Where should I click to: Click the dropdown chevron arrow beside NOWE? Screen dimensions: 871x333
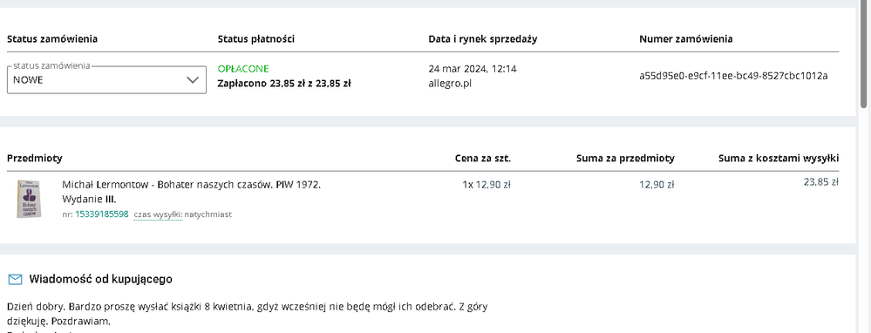[193, 80]
